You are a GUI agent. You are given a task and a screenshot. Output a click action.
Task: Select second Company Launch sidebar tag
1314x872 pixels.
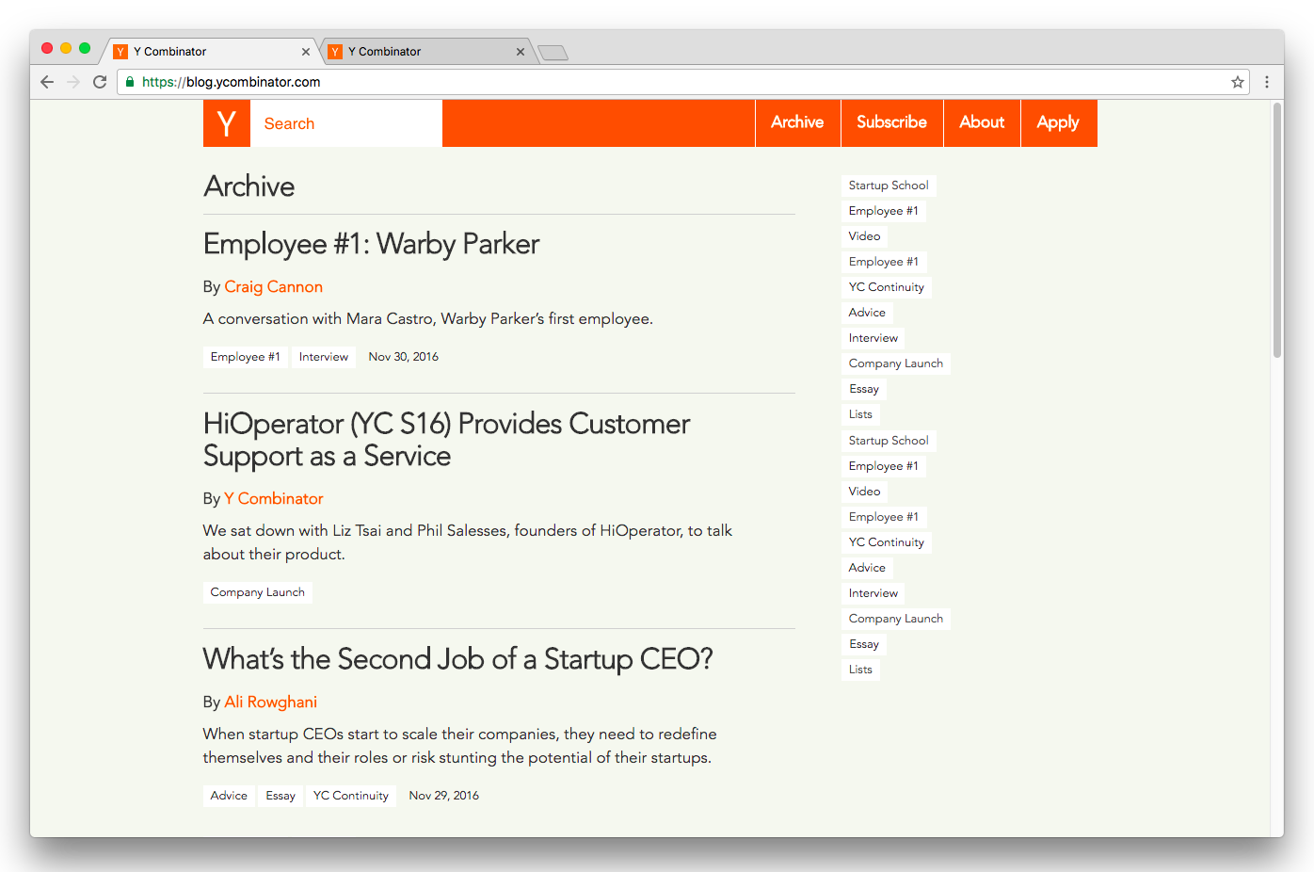pyautogui.click(x=896, y=619)
